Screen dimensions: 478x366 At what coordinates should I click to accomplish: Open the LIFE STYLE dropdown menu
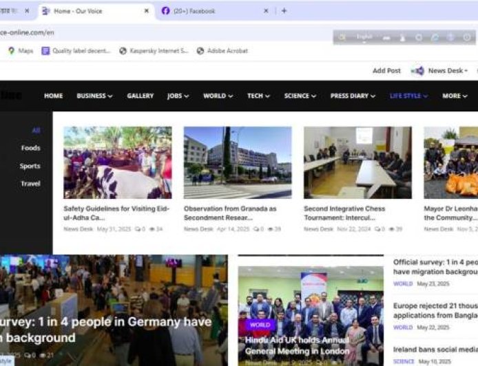[408, 96]
